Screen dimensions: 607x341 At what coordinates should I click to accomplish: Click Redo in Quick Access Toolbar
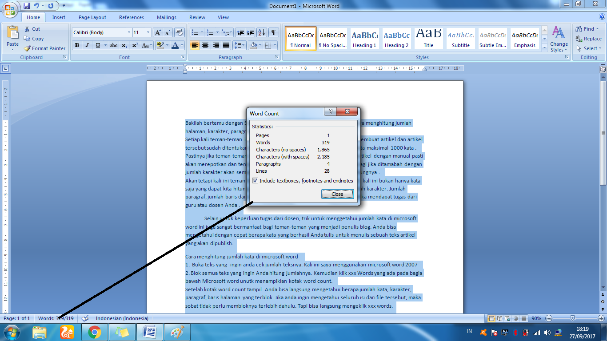tap(50, 6)
